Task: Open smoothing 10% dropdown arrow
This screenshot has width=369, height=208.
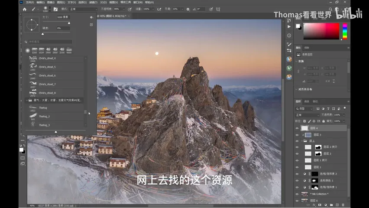Action: [x=182, y=9]
